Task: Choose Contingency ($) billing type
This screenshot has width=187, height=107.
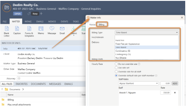Action: (147, 51)
